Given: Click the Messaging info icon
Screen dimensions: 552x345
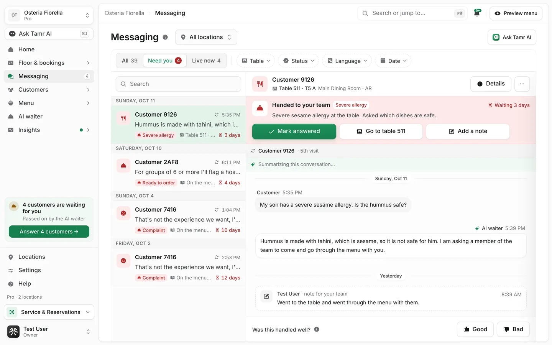Looking at the screenshot, I should [x=165, y=37].
